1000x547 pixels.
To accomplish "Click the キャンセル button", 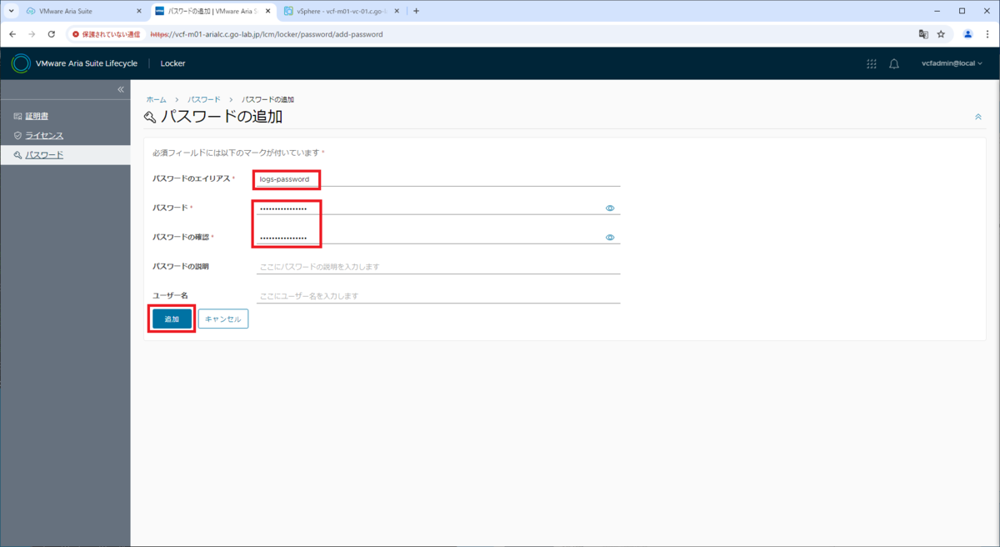I will click(222, 319).
